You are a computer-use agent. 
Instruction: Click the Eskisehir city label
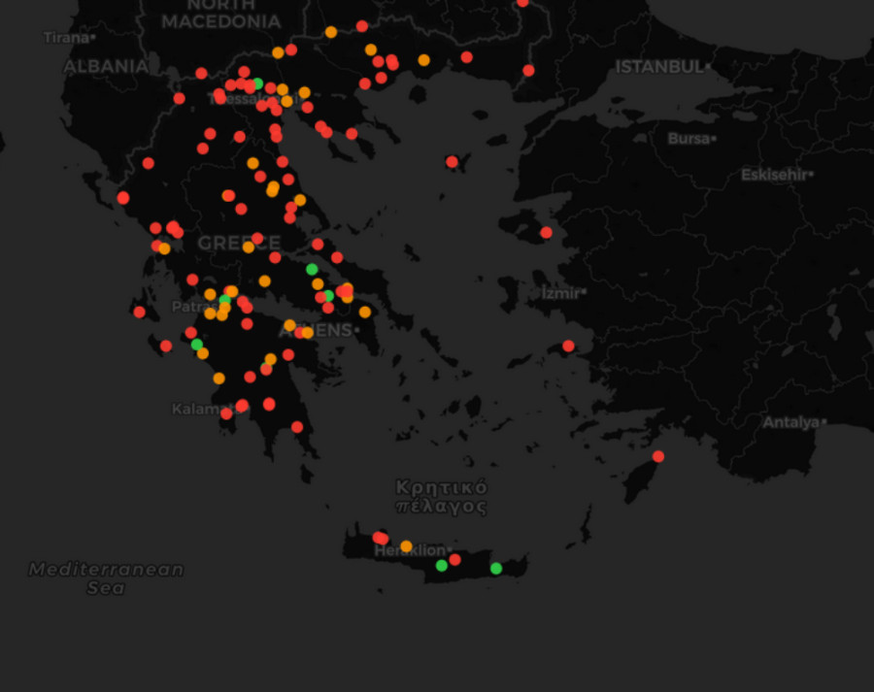click(774, 175)
